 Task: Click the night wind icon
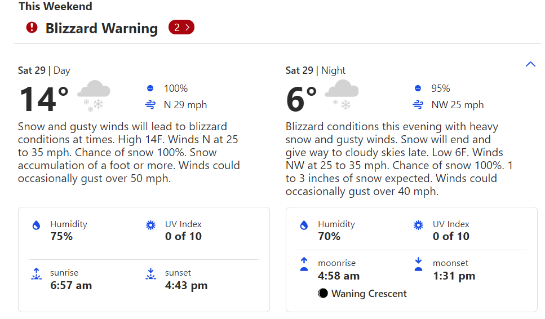(418, 105)
